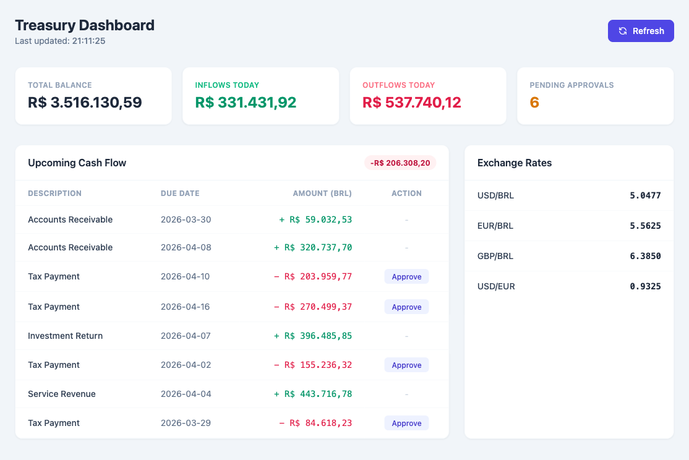689x460 pixels.
Task: Click the Upcoming Cash Flow heading
Action: pyautogui.click(x=77, y=163)
